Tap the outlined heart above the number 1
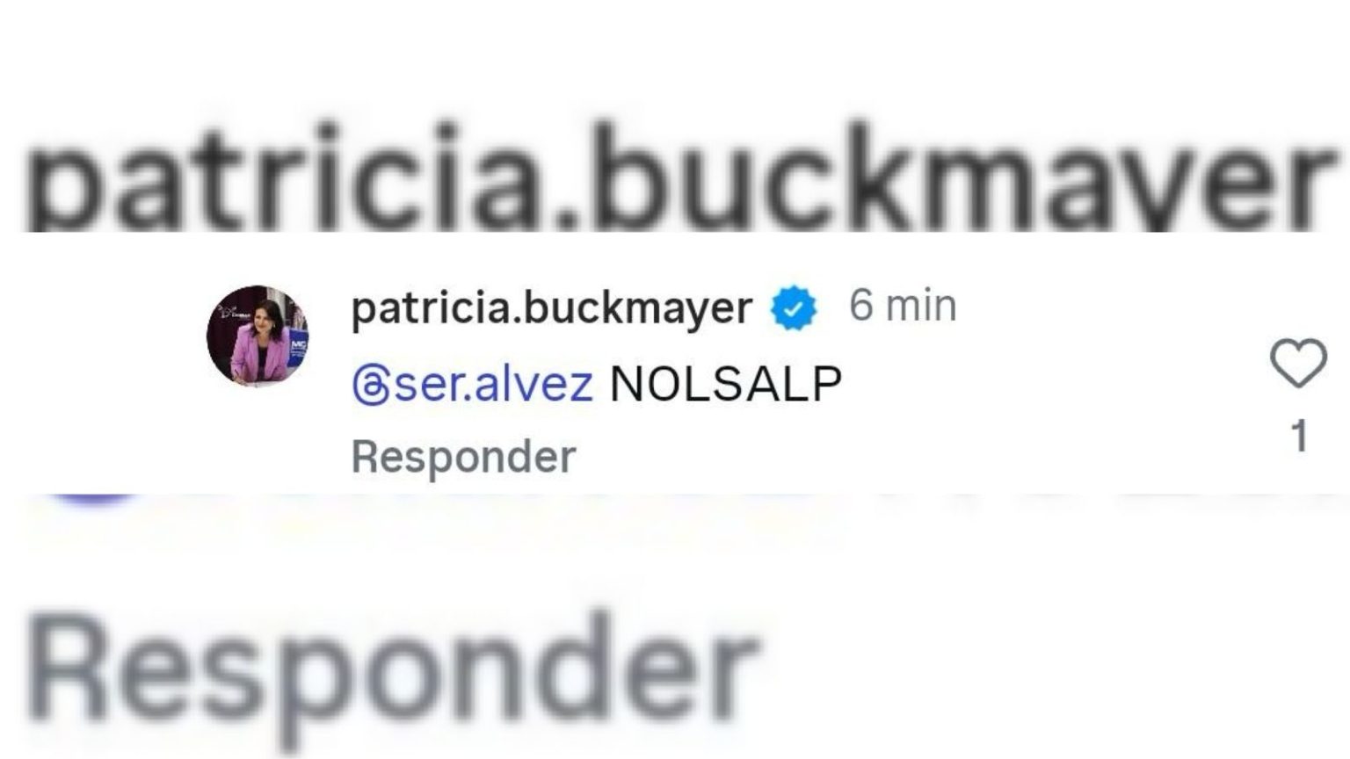 pos(1298,364)
